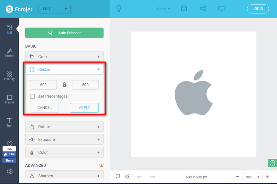Click the 26K like count
The width and height of the screenshot is (277, 184).
[x=9, y=149]
